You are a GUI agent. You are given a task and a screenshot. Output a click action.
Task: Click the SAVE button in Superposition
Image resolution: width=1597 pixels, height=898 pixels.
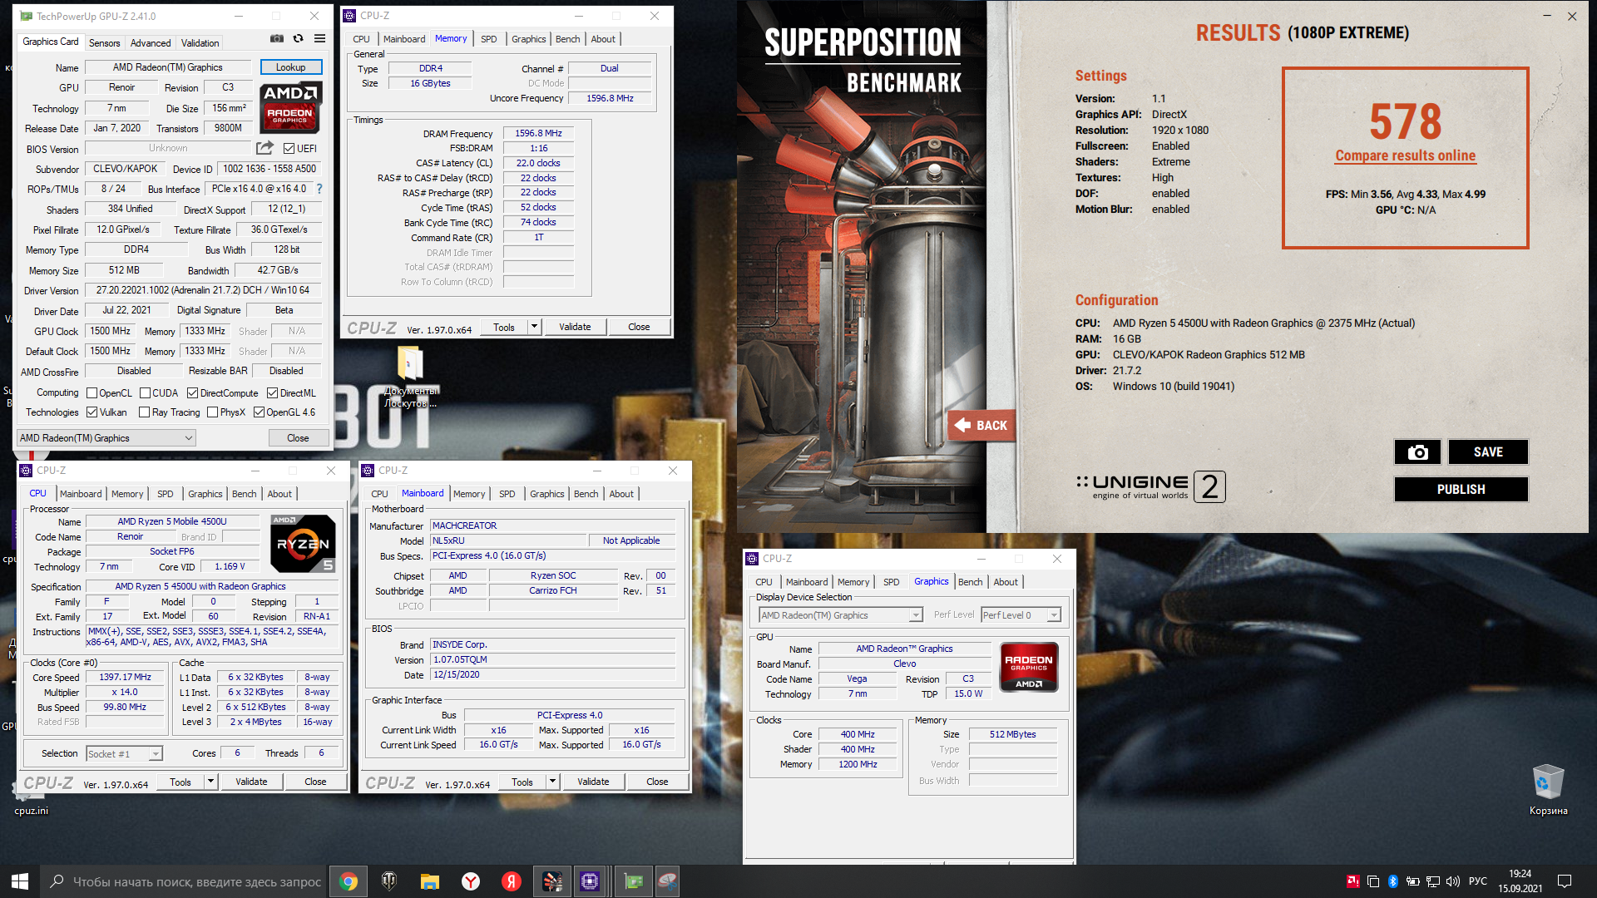pos(1488,452)
